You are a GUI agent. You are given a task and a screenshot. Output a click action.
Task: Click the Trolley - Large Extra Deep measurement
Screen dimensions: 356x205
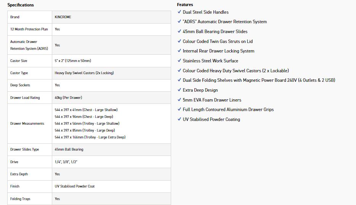click(90, 137)
